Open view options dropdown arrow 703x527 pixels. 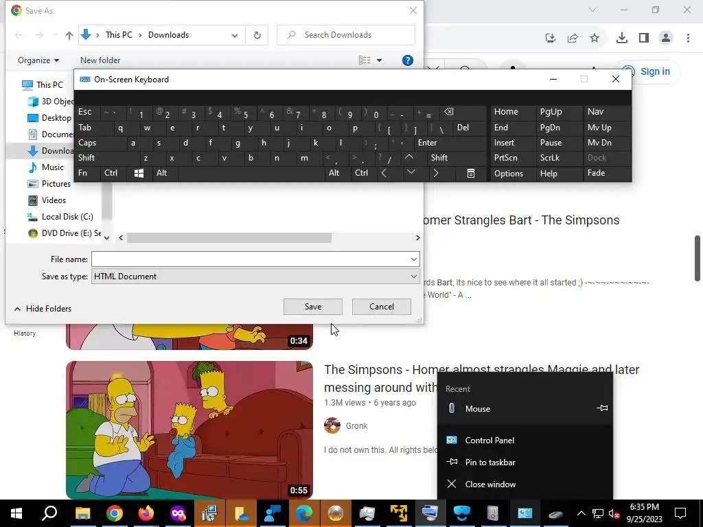[379, 60]
